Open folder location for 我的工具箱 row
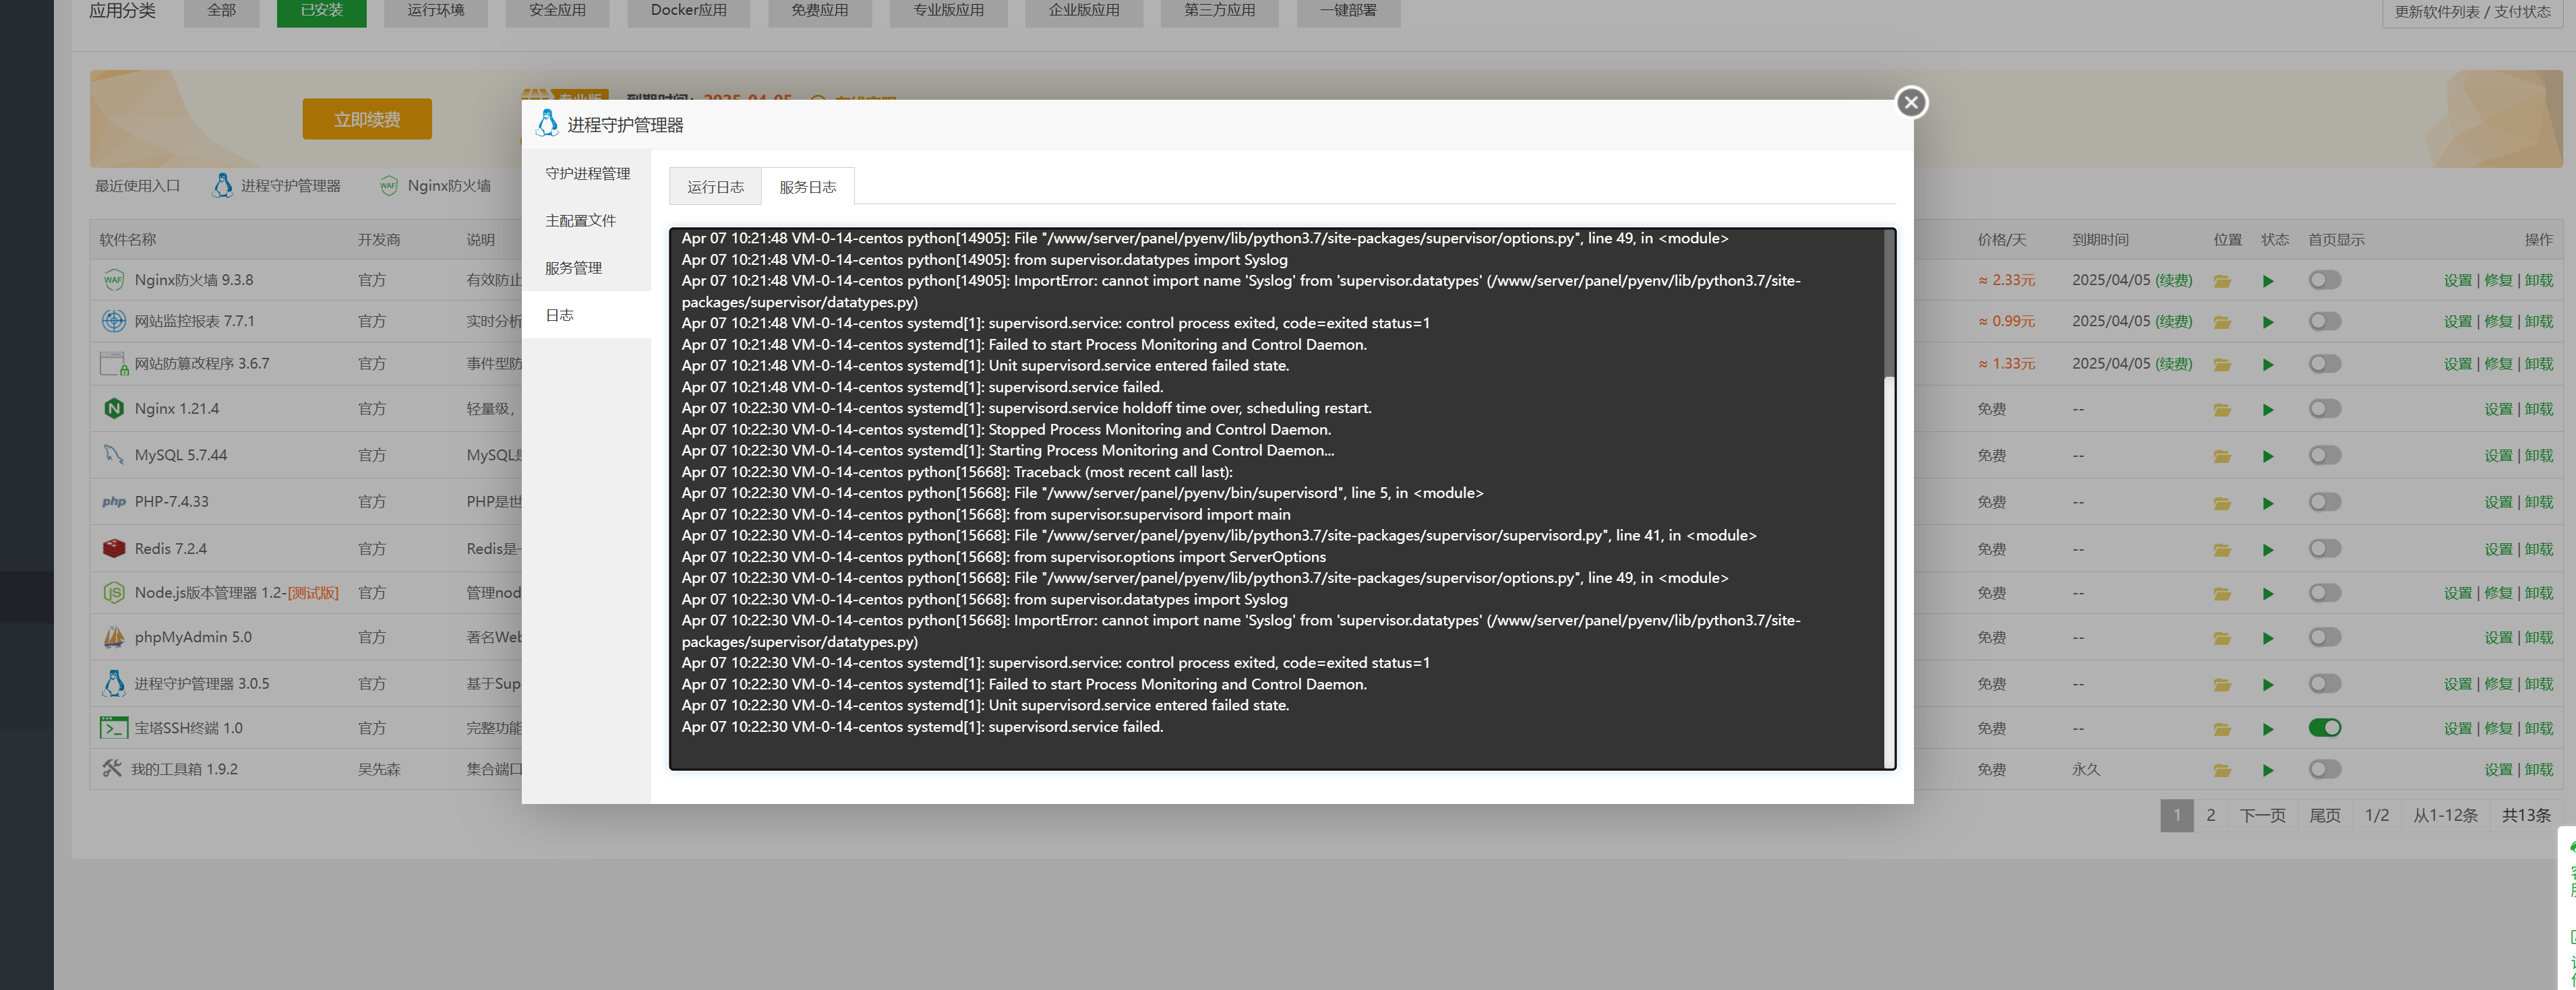The image size is (2576, 990). pos(2222,770)
